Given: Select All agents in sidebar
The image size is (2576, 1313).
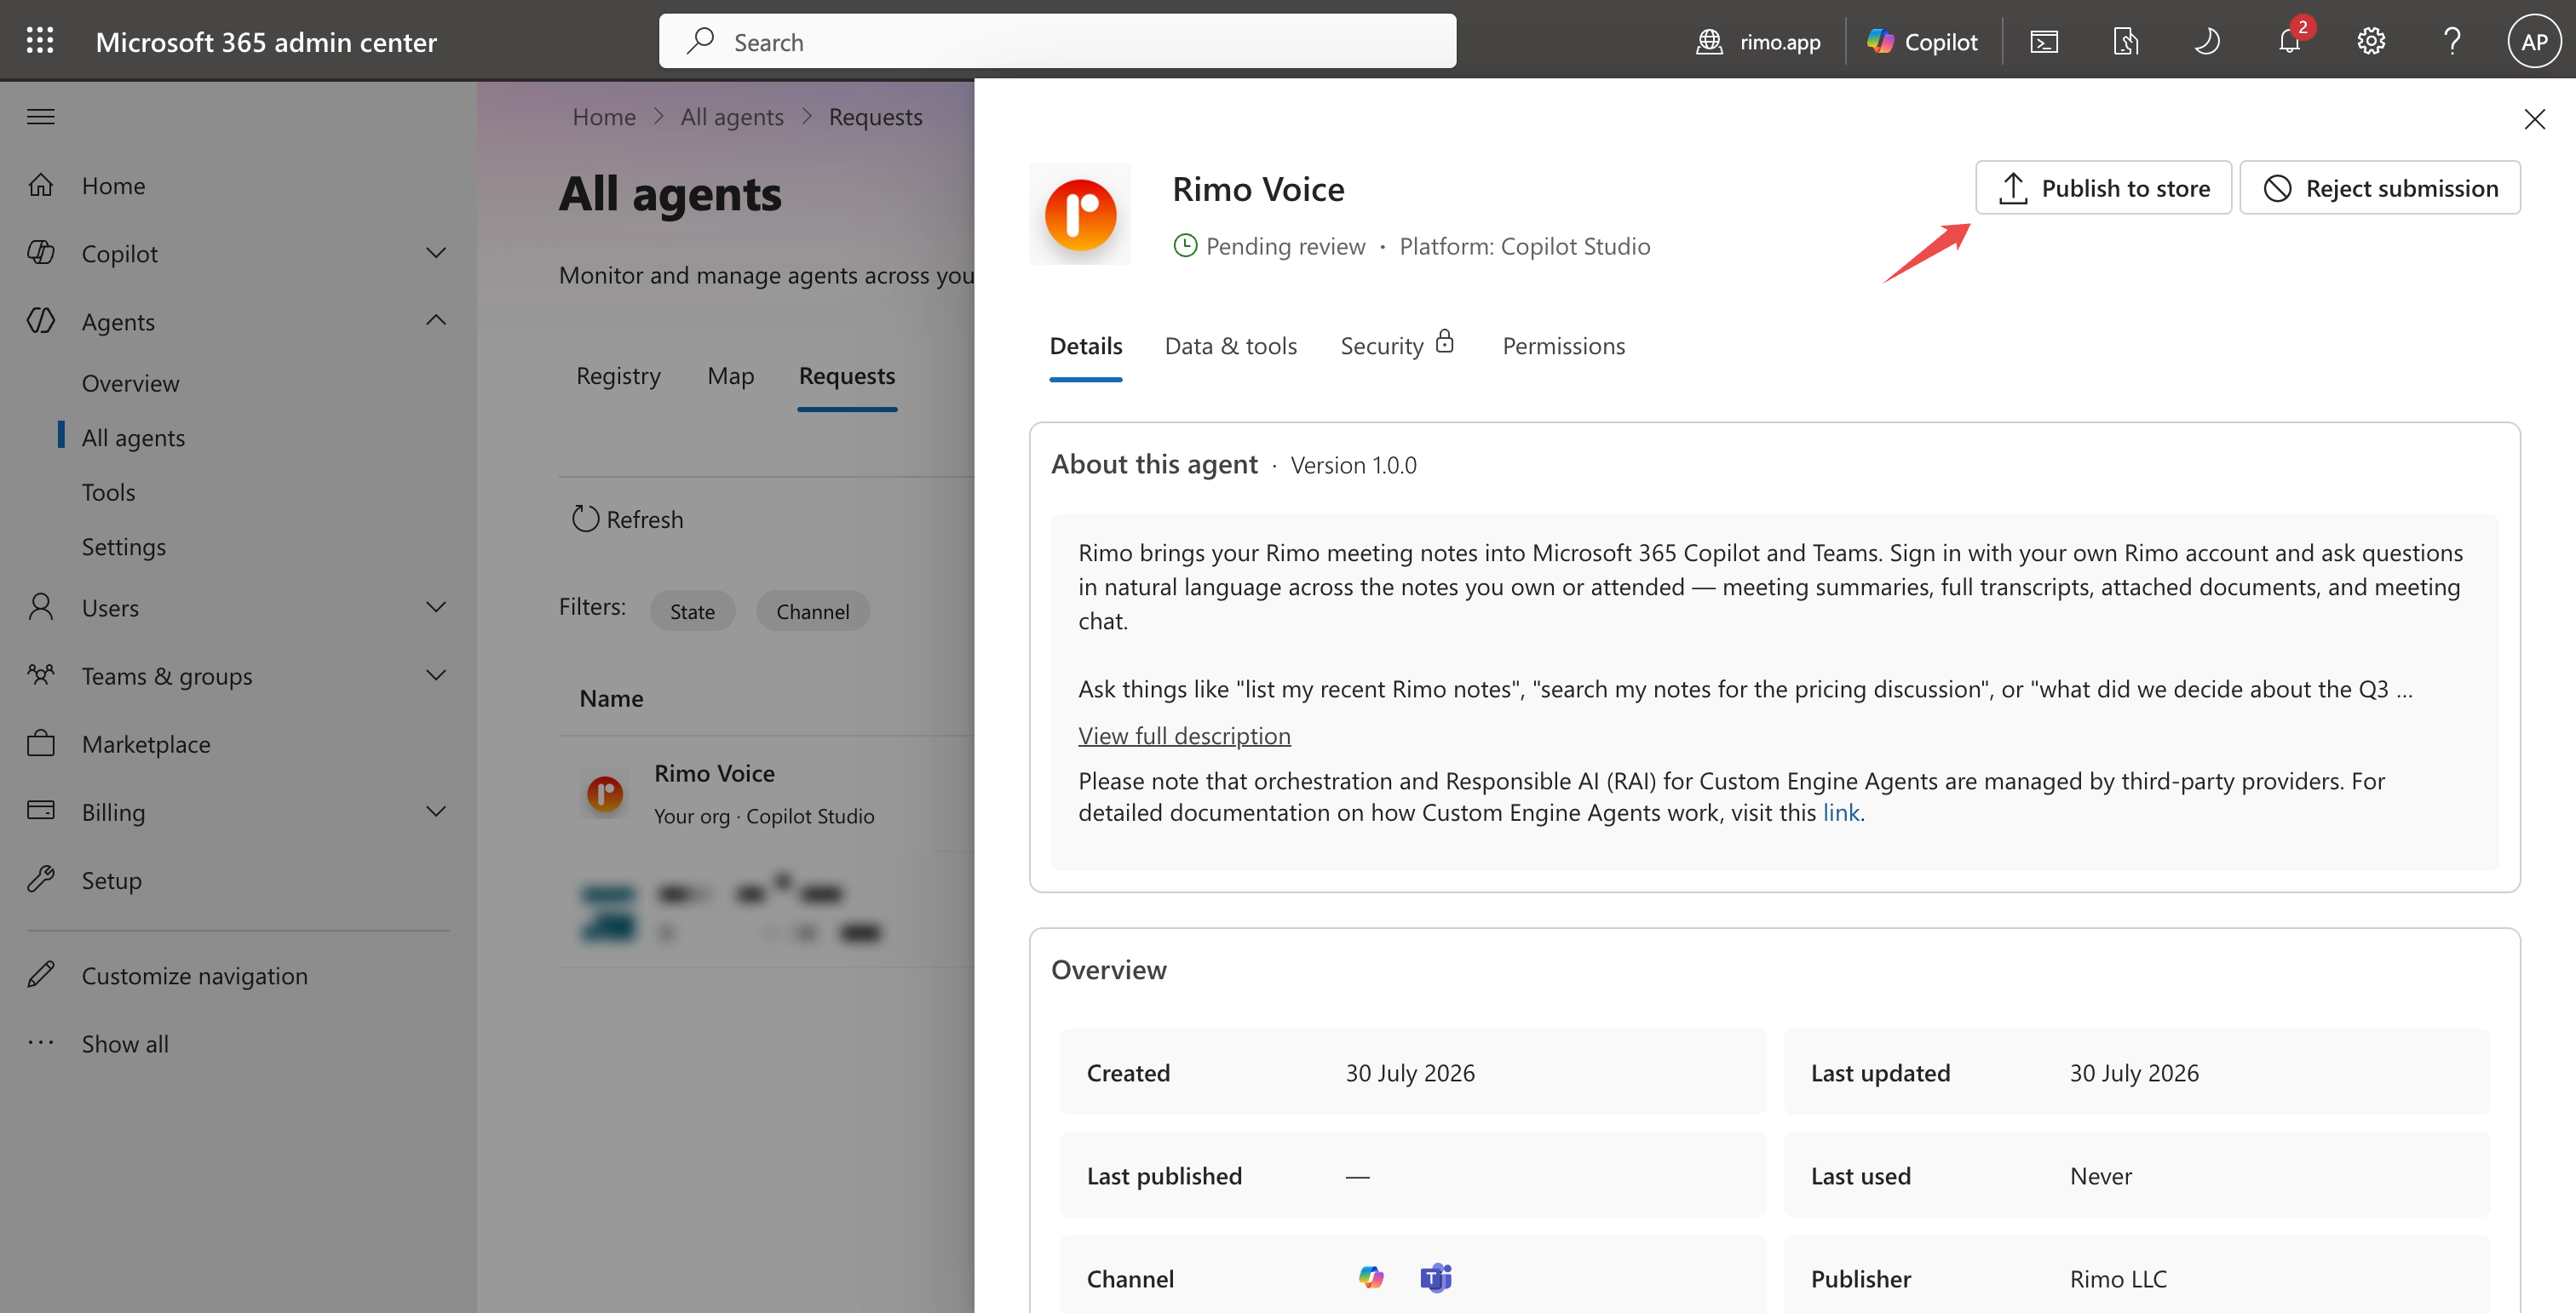Looking at the screenshot, I should pos(134,438).
